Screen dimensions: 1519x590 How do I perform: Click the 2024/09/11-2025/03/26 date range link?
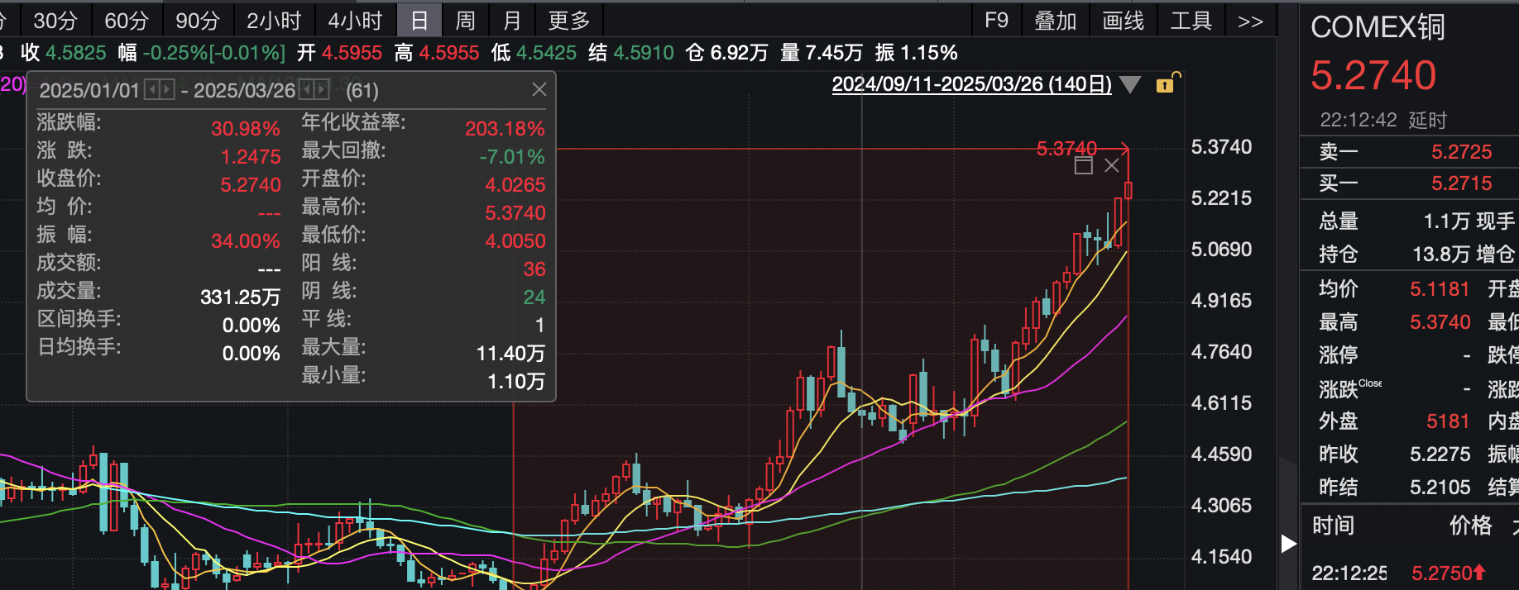(x=971, y=84)
